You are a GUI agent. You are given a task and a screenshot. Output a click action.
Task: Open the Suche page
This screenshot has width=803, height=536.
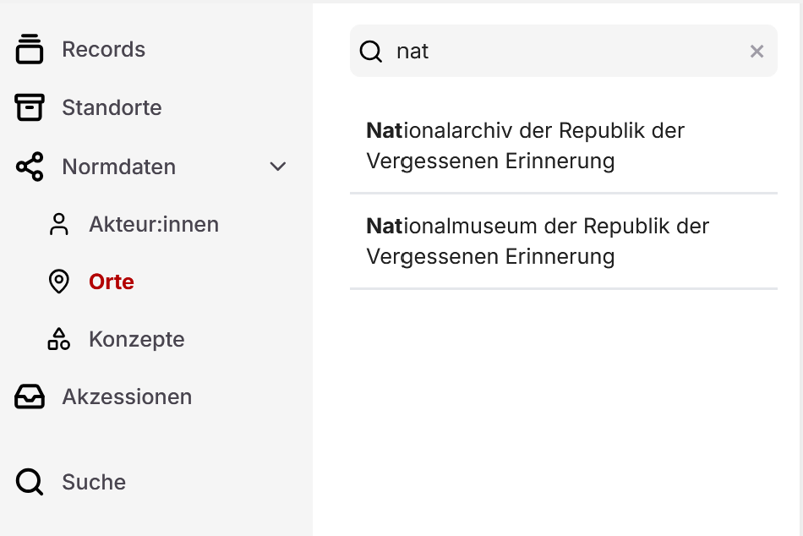click(93, 482)
